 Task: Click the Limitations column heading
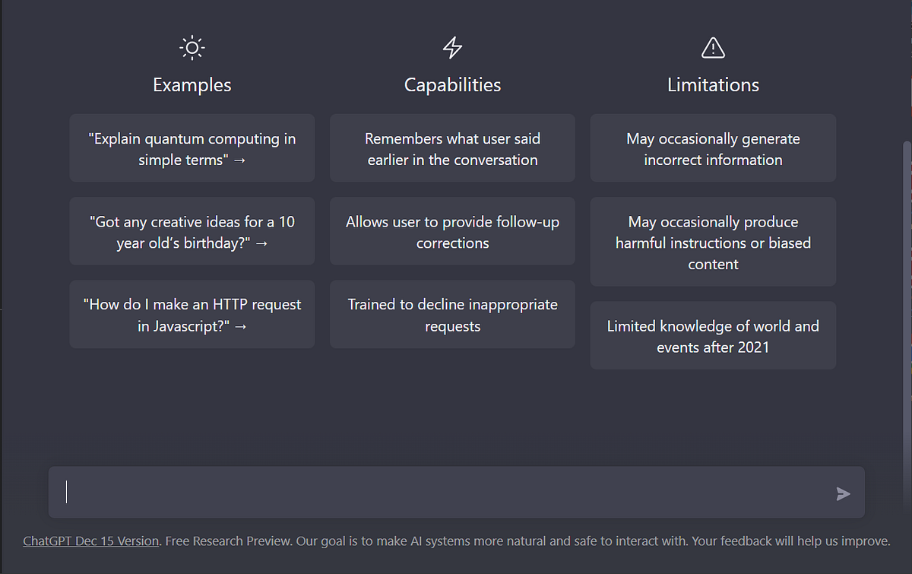pyautogui.click(x=713, y=84)
